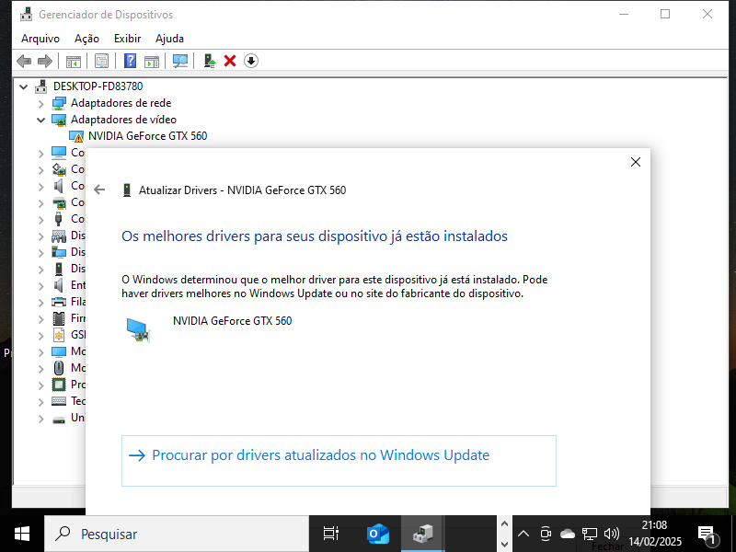Open the Properties toolbar icon
Image resolution: width=736 pixels, height=552 pixels.
[101, 61]
